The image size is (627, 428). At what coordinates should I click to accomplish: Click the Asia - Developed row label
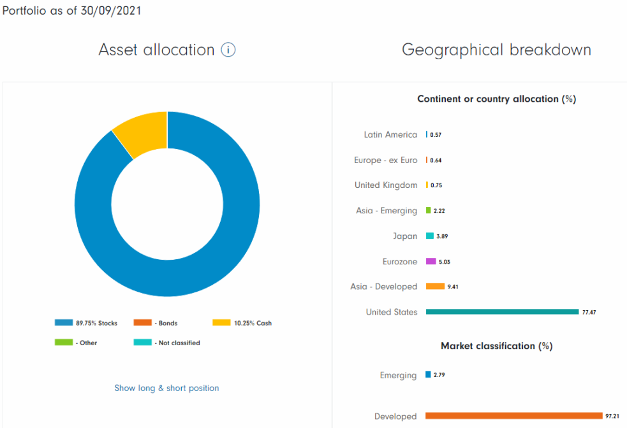(x=383, y=287)
